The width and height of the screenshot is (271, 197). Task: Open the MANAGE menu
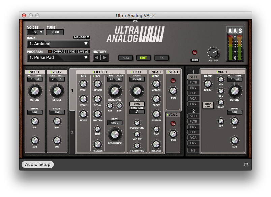[82, 37]
